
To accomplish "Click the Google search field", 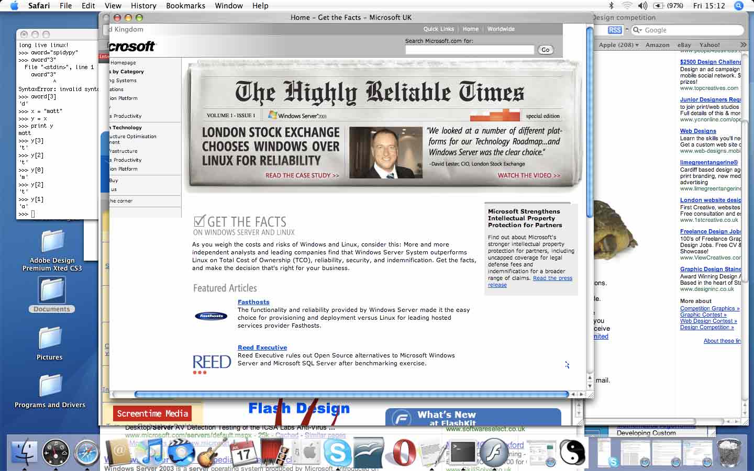I will [687, 30].
